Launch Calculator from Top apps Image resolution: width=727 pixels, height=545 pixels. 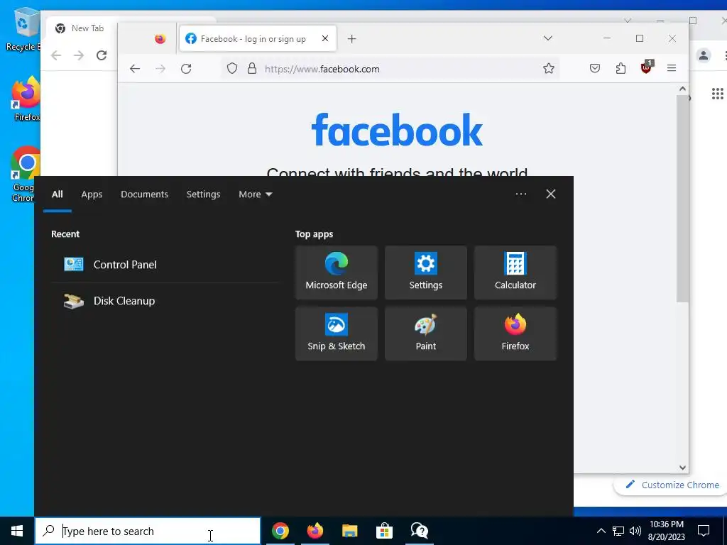(x=515, y=272)
